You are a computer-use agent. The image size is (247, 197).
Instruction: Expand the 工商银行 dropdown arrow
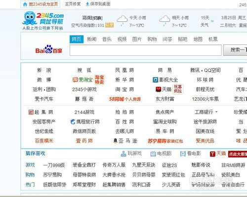(x=216, y=112)
